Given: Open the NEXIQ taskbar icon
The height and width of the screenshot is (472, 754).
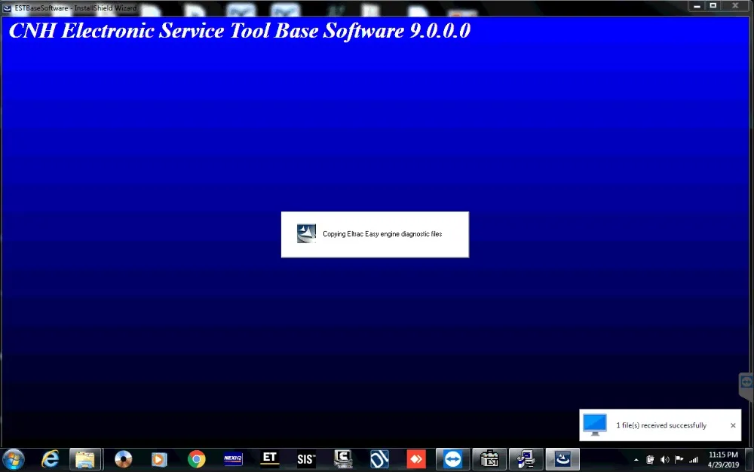Looking at the screenshot, I should click(233, 459).
